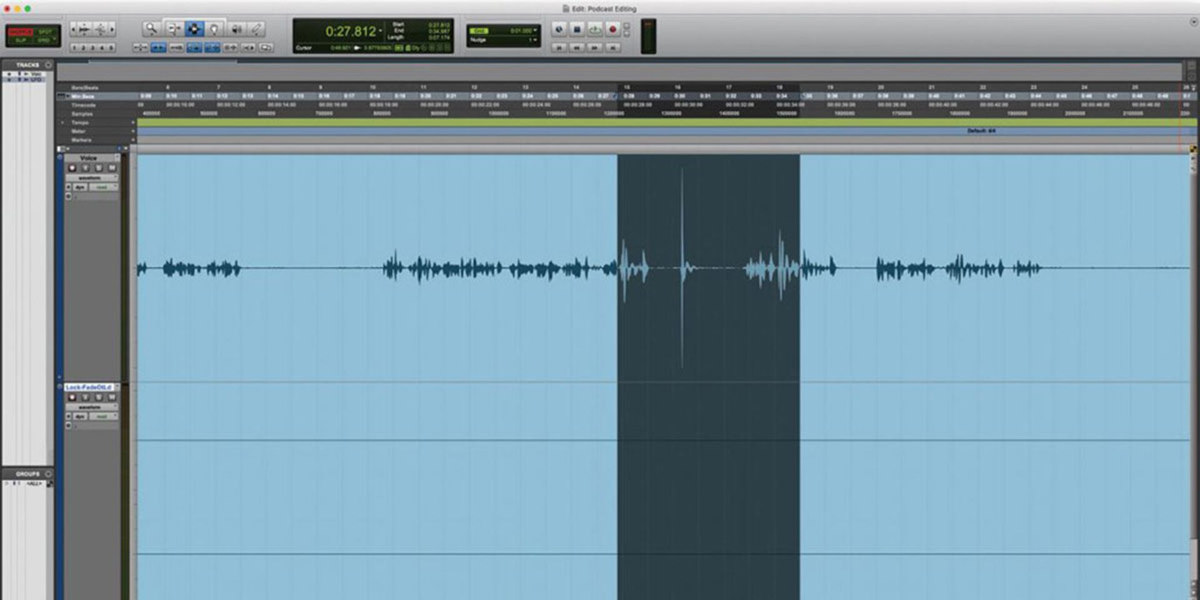Click the main counter 0:27.812
This screenshot has width=1200, height=600.
tap(351, 31)
